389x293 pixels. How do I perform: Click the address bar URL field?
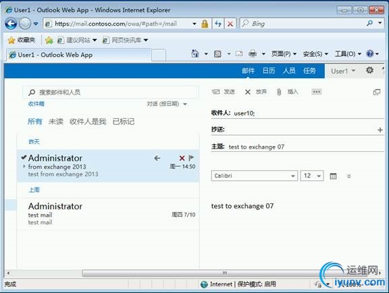tap(119, 24)
